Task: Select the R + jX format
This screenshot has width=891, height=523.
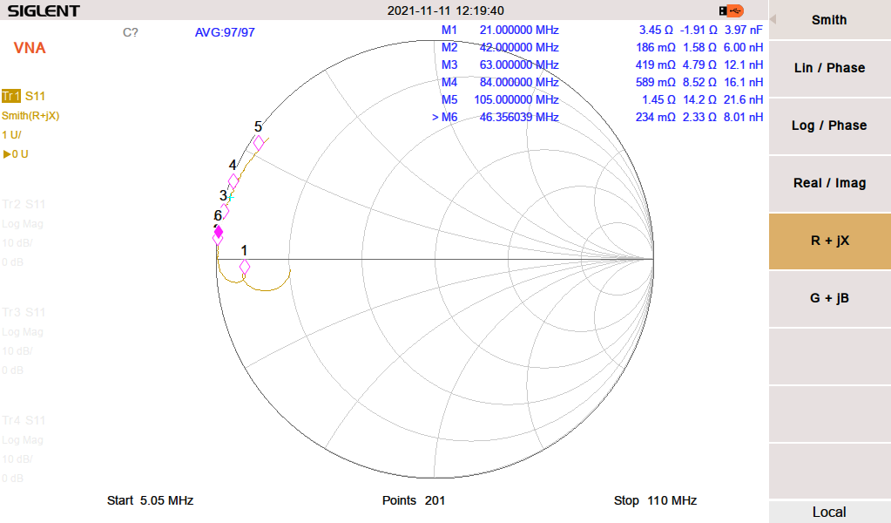Action: 829,241
